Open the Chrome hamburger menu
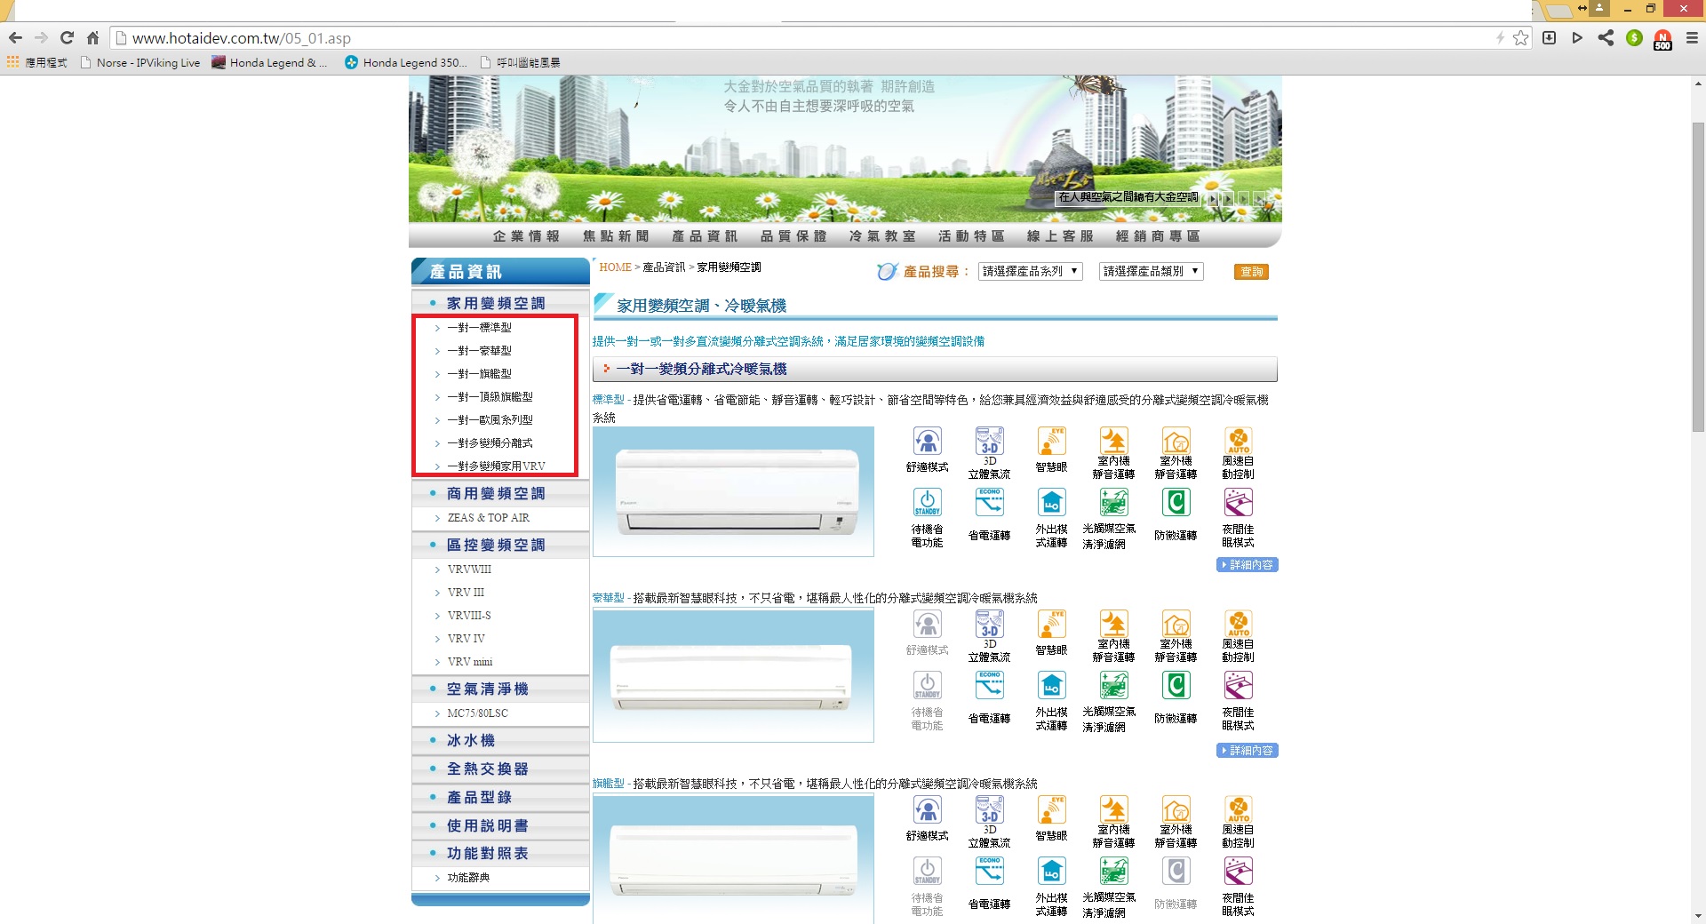 tap(1692, 38)
